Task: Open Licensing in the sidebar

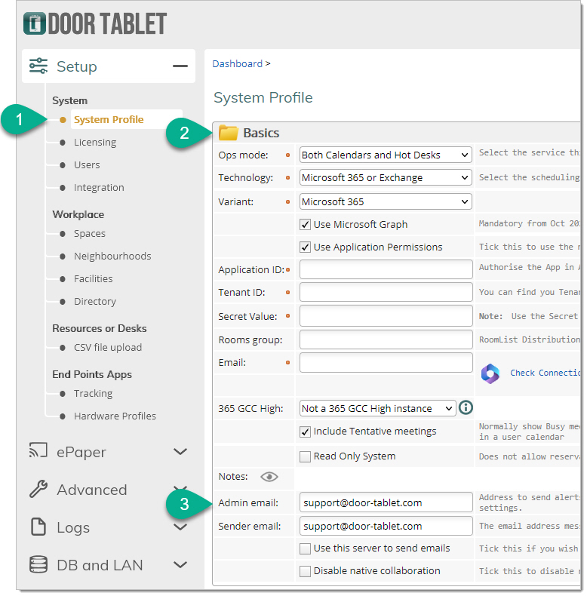Action: pyautogui.click(x=95, y=143)
